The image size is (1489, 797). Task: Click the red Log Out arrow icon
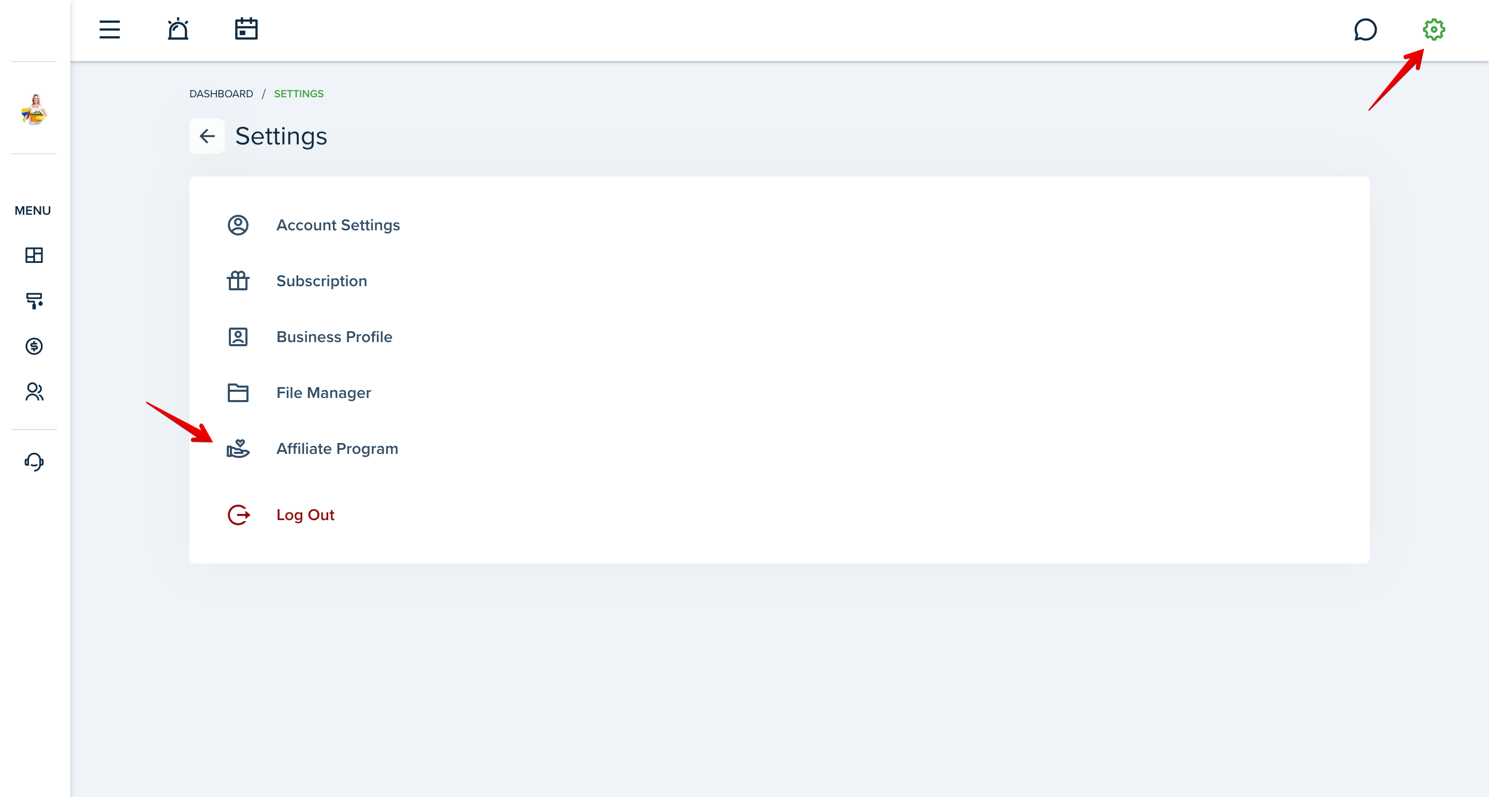tap(239, 515)
